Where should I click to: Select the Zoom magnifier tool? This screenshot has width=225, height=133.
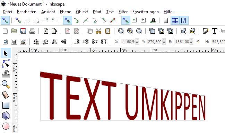click(6, 84)
